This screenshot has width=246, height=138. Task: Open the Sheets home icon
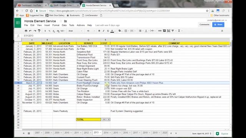(18, 23)
